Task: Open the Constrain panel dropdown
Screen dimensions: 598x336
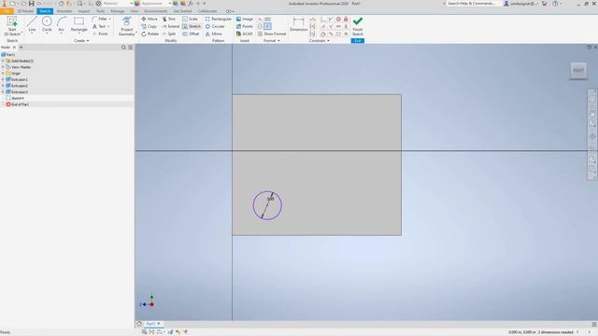Action: click(320, 40)
